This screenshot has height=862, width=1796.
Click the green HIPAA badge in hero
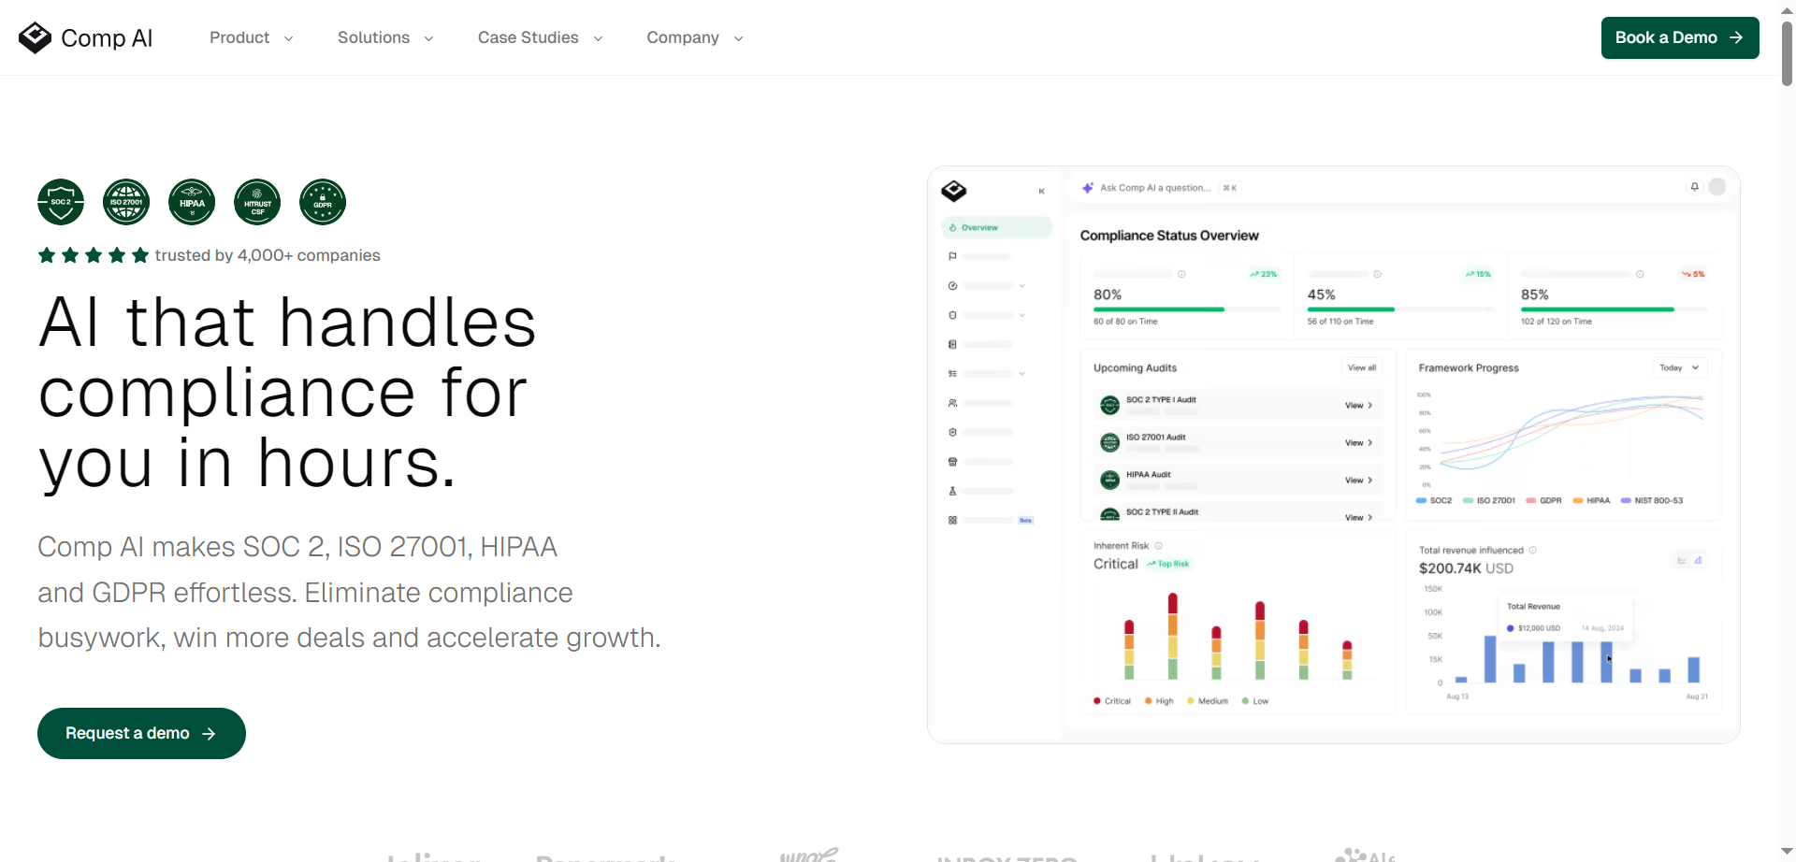click(x=192, y=202)
